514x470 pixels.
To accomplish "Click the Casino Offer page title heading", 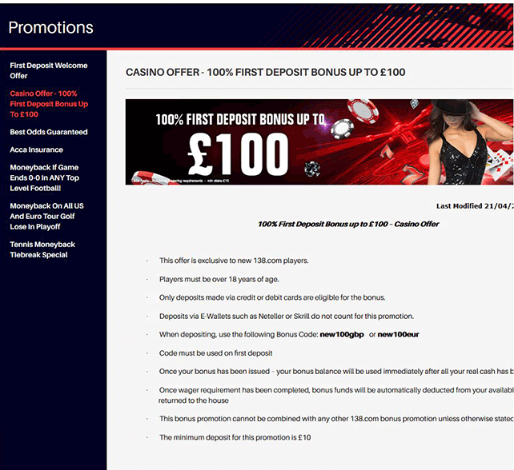I will point(266,72).
